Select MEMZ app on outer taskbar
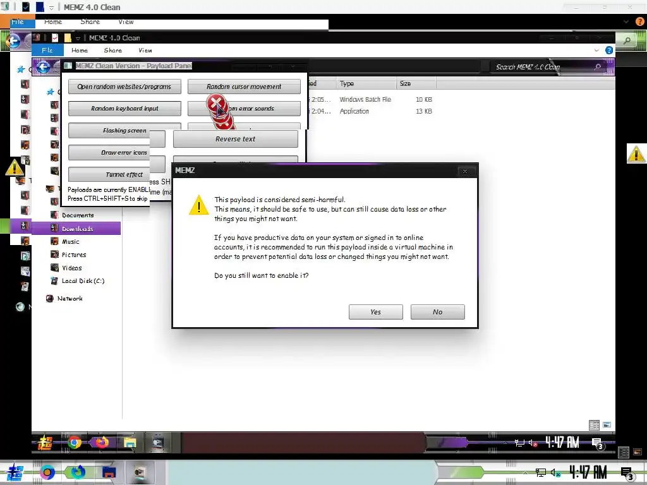The width and height of the screenshot is (647, 485). pos(140,472)
